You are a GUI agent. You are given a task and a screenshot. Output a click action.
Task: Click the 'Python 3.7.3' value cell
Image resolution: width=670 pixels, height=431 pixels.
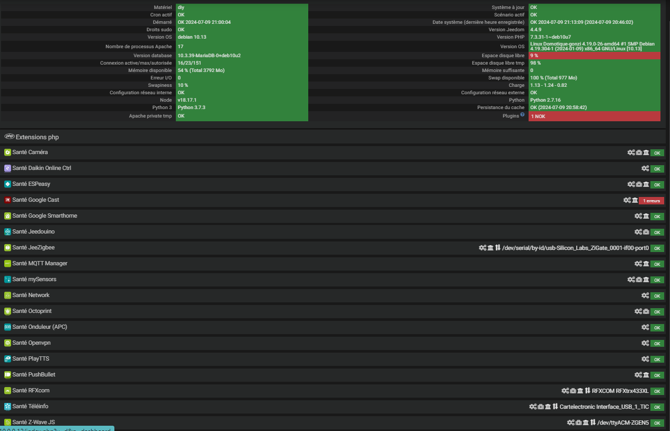click(x=242, y=107)
